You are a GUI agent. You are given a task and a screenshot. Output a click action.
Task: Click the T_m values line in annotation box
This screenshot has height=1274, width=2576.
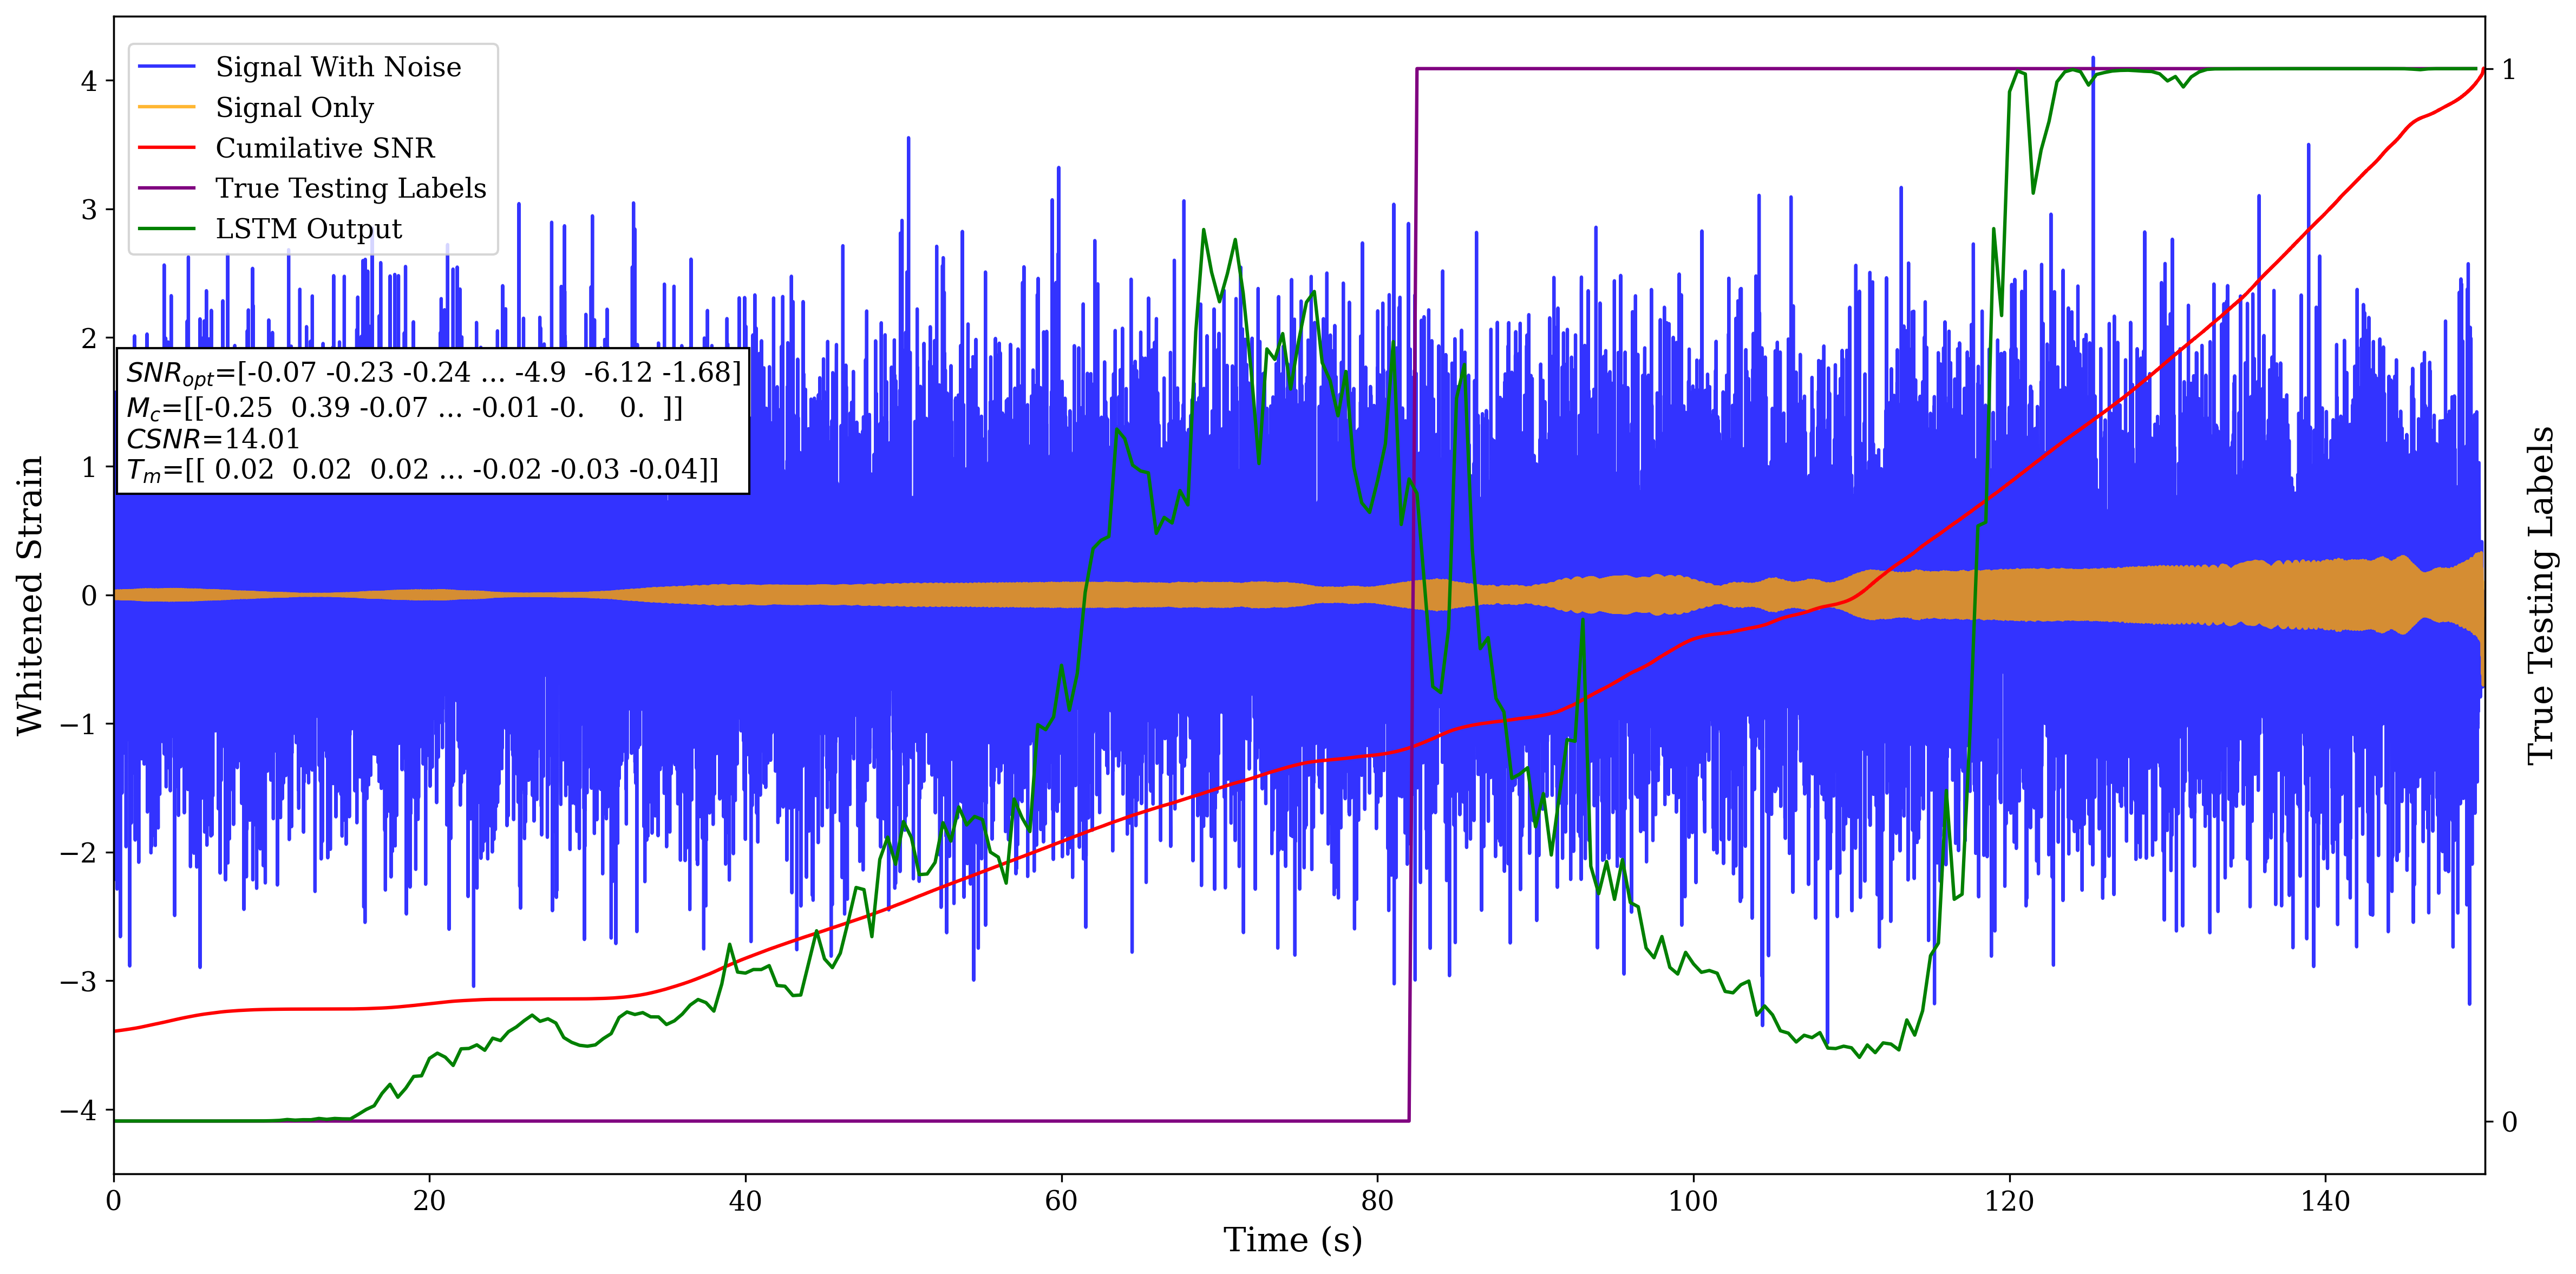422,470
